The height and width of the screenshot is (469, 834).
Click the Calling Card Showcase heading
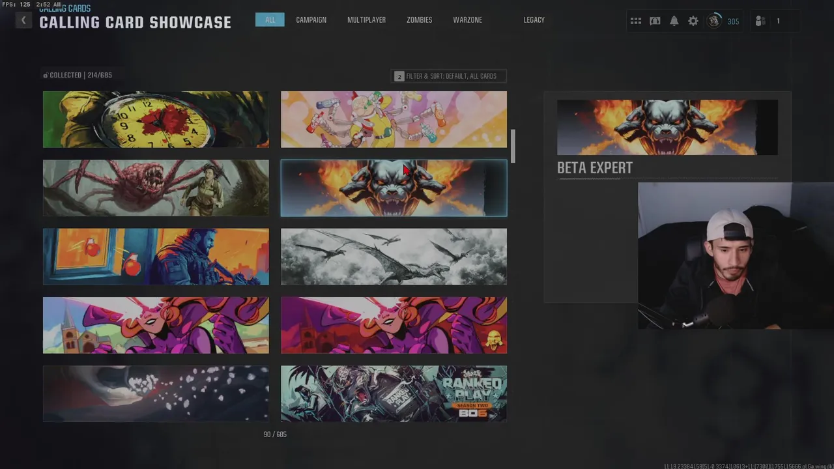[x=135, y=22]
